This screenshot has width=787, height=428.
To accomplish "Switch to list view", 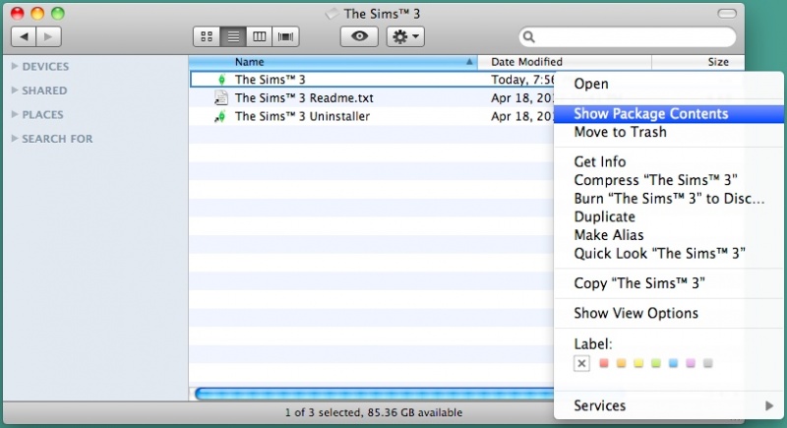I will [x=233, y=36].
